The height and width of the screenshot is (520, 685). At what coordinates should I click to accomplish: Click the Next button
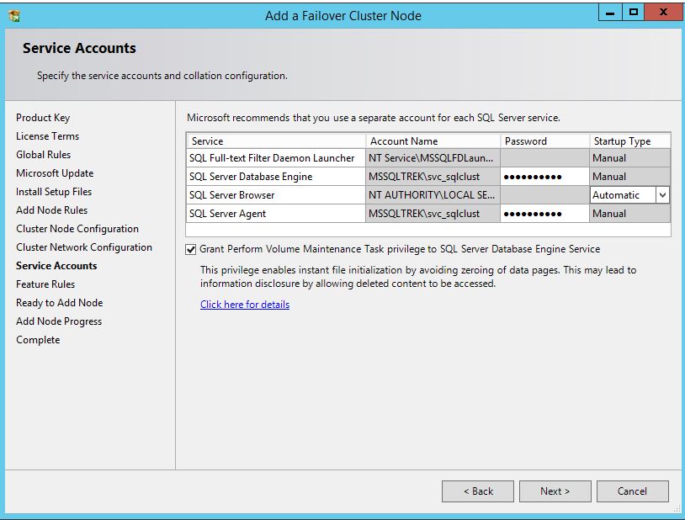pyautogui.click(x=555, y=491)
